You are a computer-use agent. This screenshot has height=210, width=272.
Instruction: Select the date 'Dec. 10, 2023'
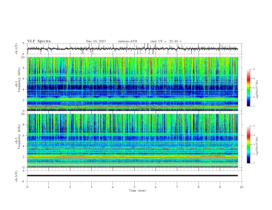pyautogui.click(x=96, y=41)
